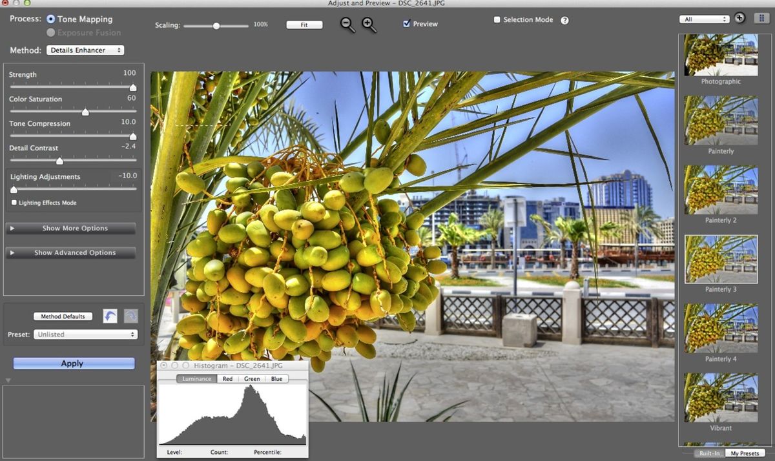The image size is (775, 461).
Task: Expand Show More Options
Action: point(70,229)
